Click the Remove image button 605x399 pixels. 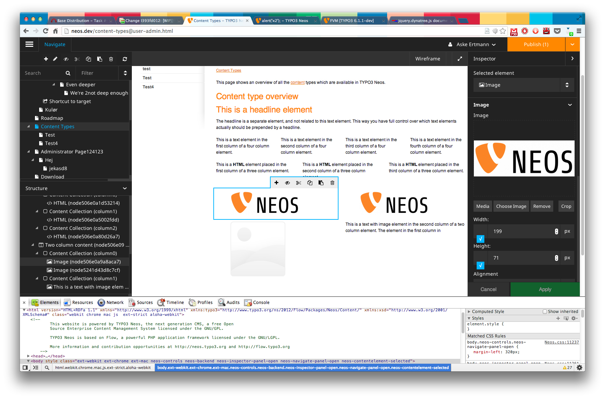[x=542, y=206]
